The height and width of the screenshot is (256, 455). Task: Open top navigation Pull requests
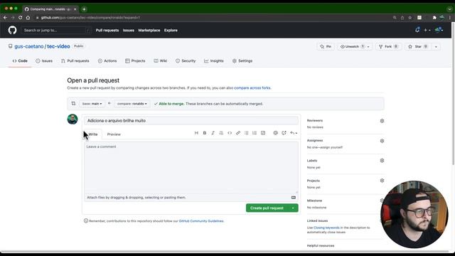(x=107, y=30)
